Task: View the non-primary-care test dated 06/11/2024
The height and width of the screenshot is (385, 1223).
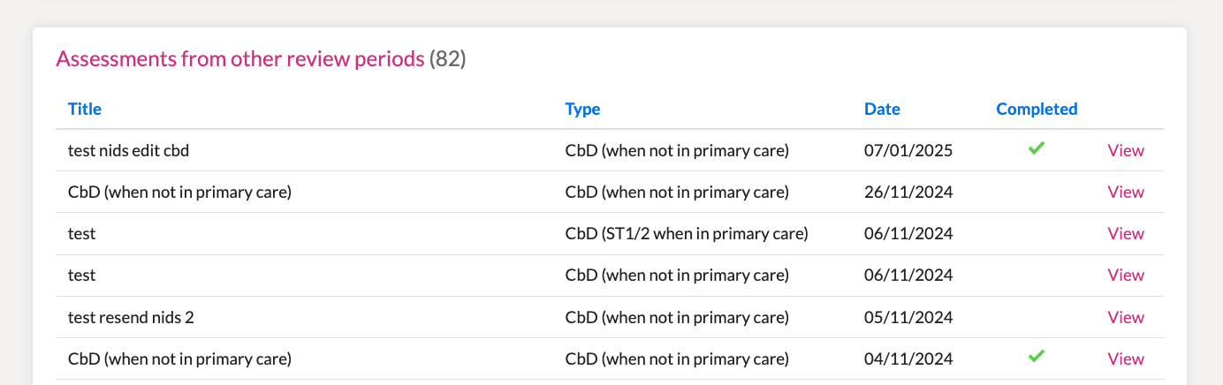Action: pyautogui.click(x=1126, y=276)
